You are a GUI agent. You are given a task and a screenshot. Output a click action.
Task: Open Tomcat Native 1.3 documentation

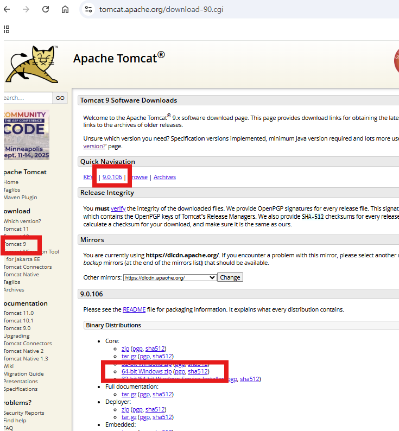26,359
